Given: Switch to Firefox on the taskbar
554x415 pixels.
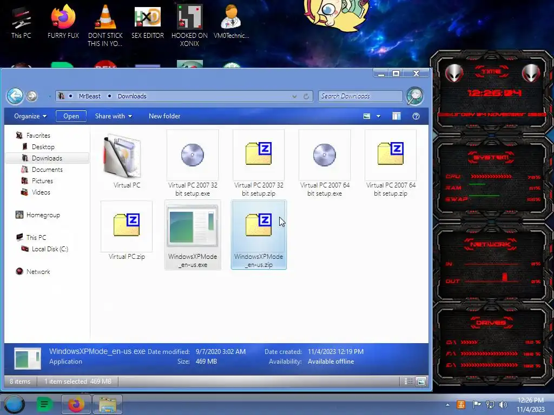Looking at the screenshot, I should point(76,404).
